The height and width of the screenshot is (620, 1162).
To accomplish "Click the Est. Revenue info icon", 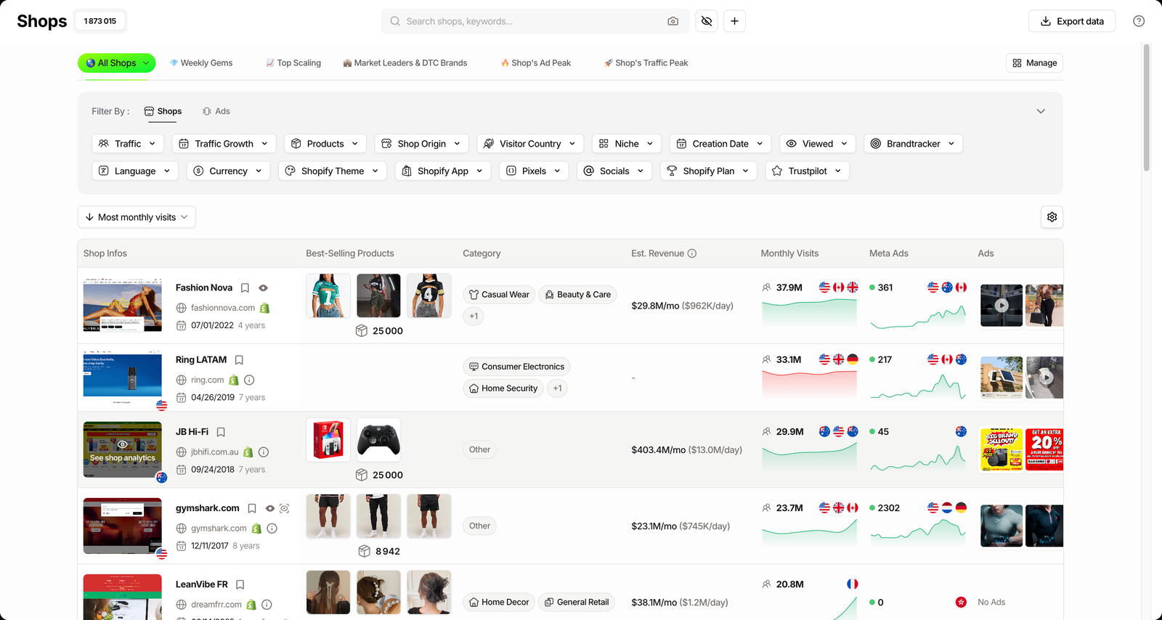I will click(691, 253).
